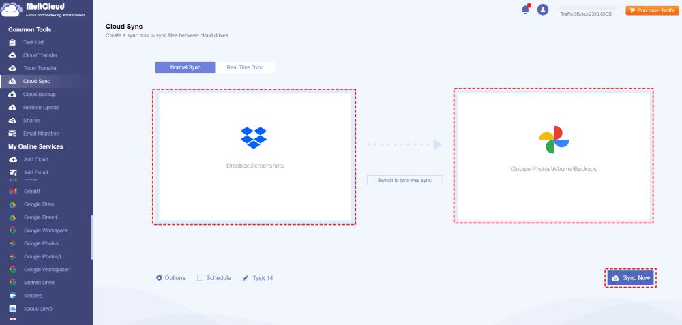Click the Google Photos1 sidebar icon
Image resolution: width=682 pixels, height=325 pixels.
click(x=13, y=257)
